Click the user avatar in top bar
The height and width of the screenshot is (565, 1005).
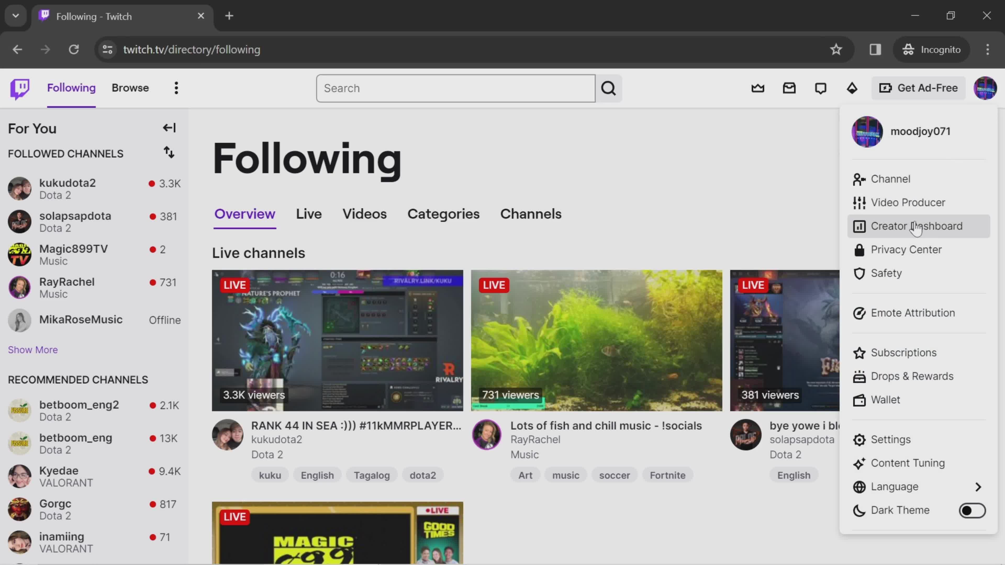[985, 88]
